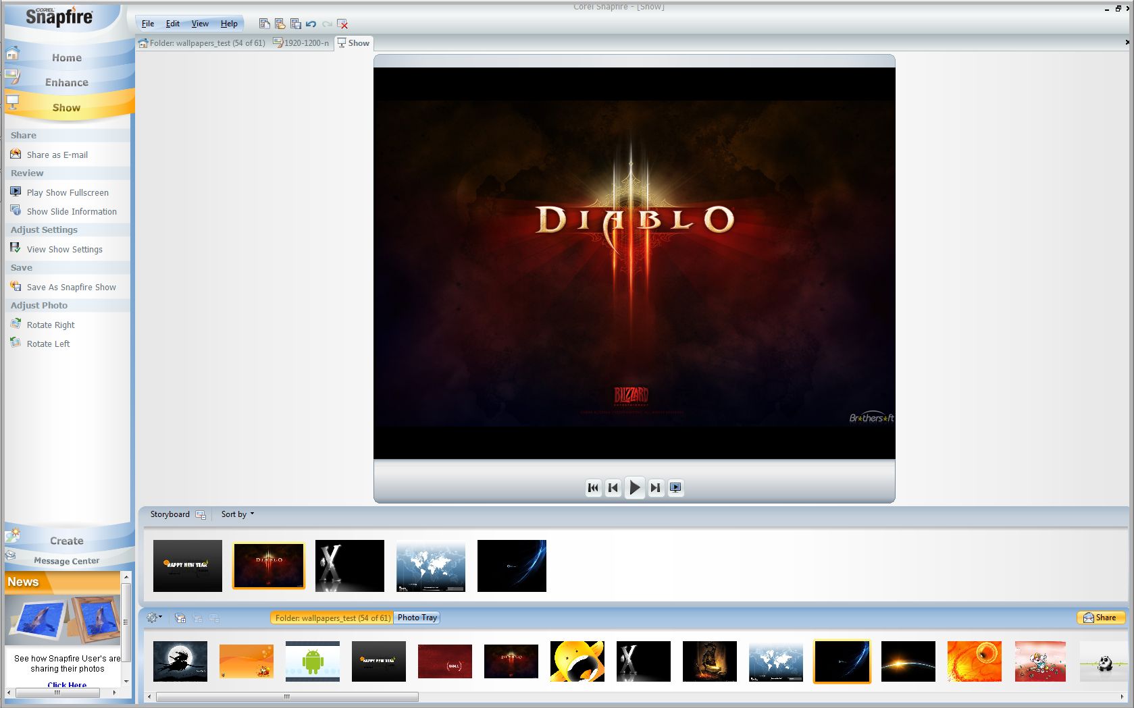Switch to the 1920-1200-n tab
1134x708 pixels.
click(x=301, y=43)
